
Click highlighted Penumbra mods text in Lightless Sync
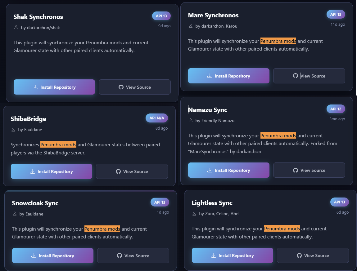point(282,229)
